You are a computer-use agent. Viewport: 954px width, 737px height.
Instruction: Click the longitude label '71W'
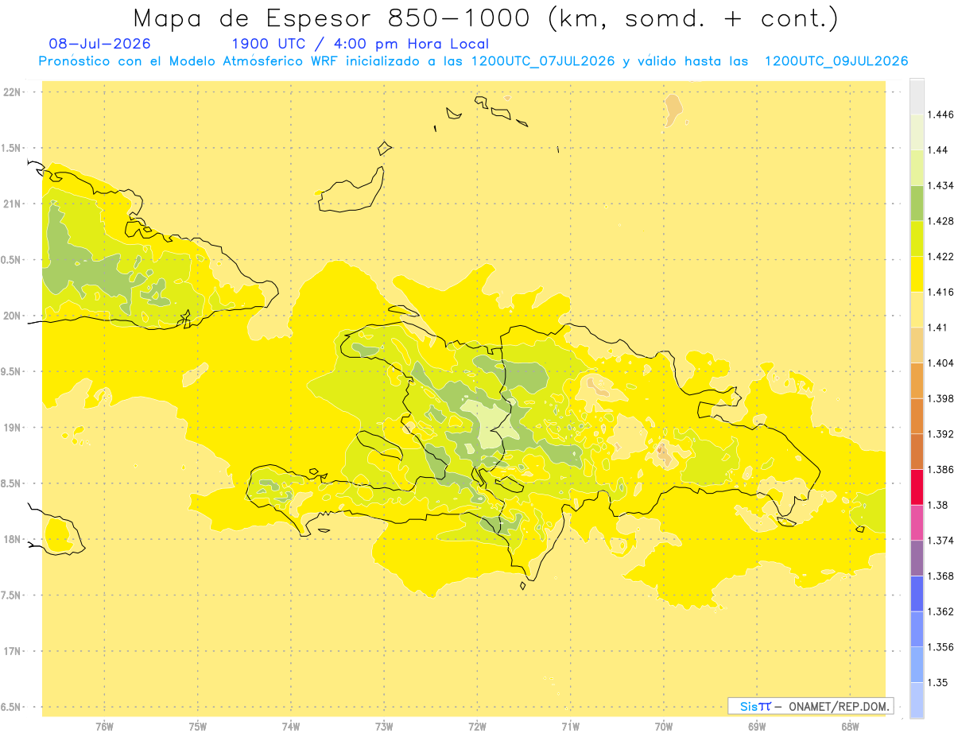(x=570, y=726)
